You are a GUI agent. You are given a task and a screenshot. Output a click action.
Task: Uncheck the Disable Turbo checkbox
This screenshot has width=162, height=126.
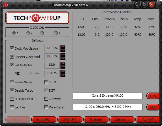coord(12,90)
